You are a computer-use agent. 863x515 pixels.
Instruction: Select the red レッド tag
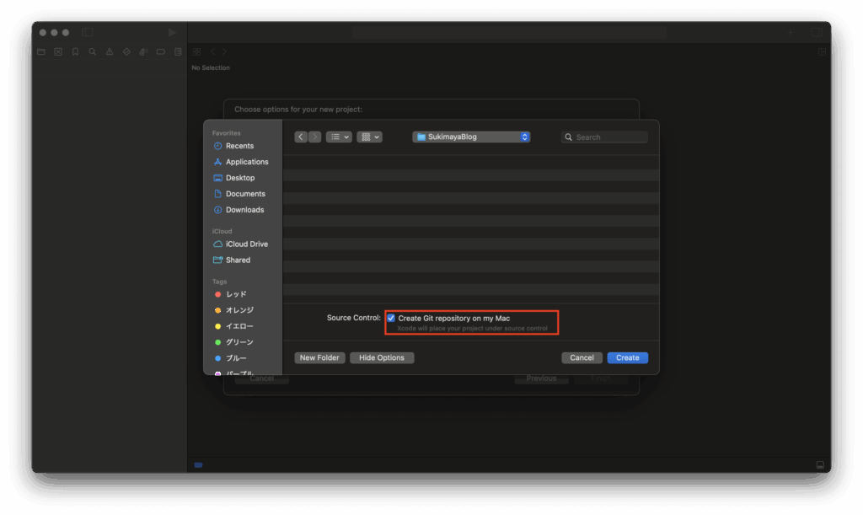click(230, 294)
